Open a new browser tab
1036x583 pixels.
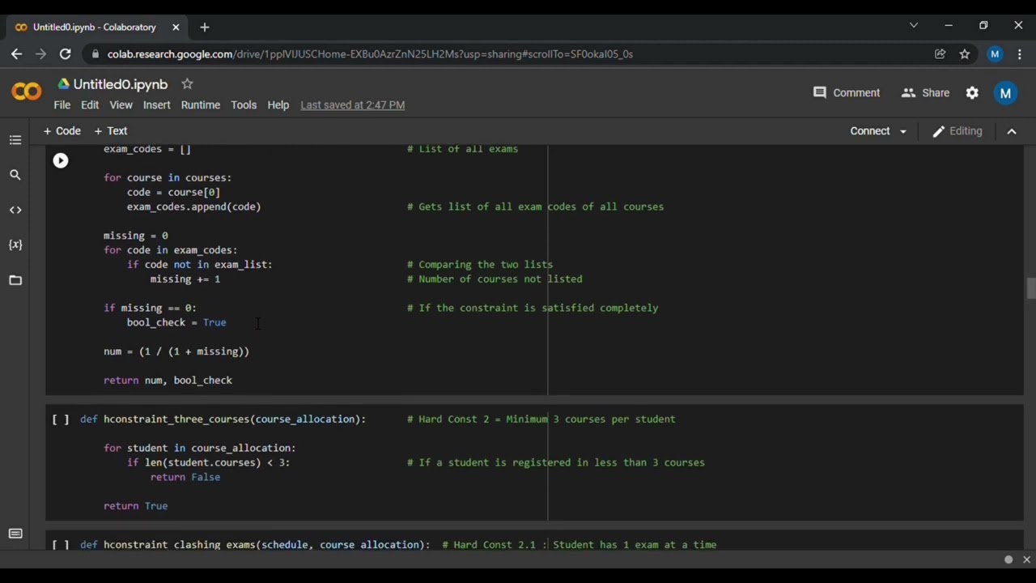(x=205, y=28)
